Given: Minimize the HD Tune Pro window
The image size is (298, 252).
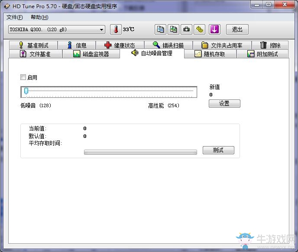Looking at the screenshot, I should click(257, 5).
